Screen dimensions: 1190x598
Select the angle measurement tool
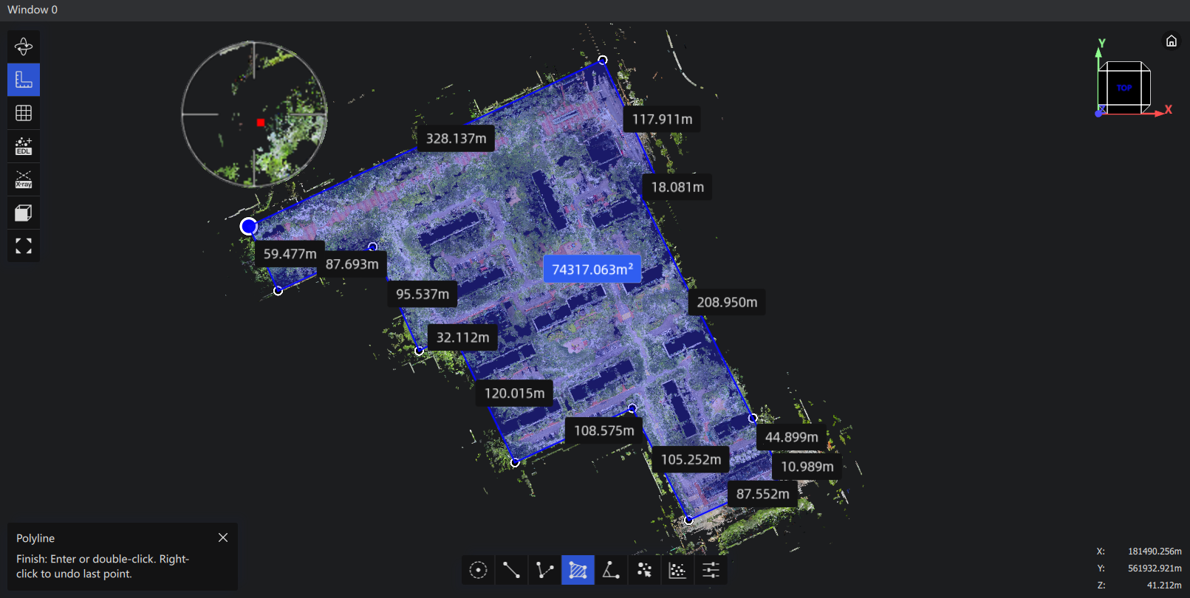click(611, 570)
